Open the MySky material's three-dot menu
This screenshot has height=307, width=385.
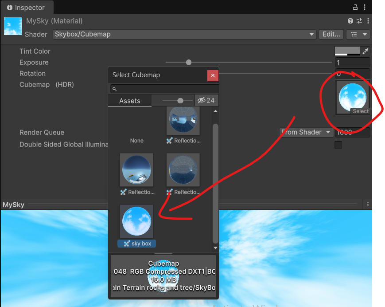click(x=368, y=21)
